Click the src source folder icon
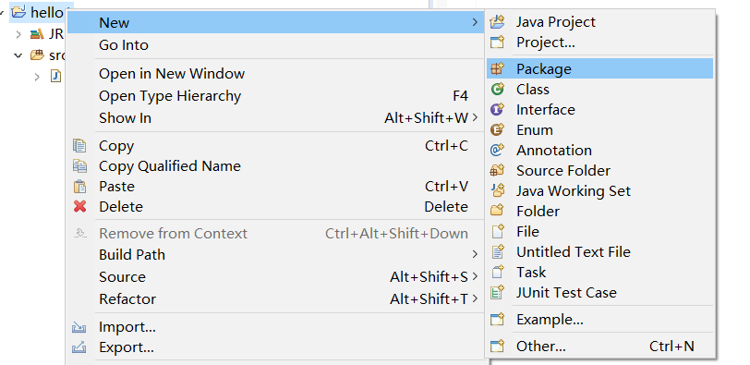 (x=37, y=55)
